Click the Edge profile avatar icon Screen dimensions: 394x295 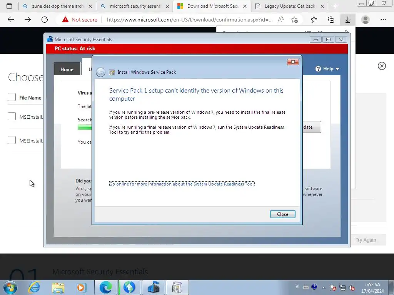coord(366,20)
